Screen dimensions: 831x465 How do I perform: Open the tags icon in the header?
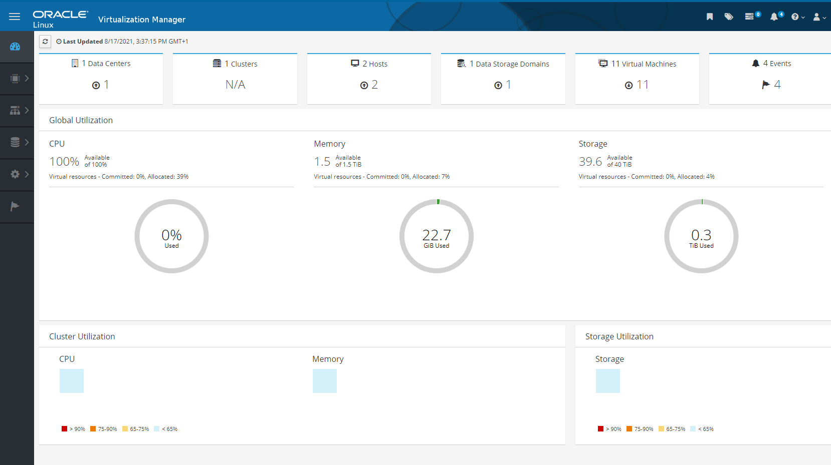click(x=729, y=17)
